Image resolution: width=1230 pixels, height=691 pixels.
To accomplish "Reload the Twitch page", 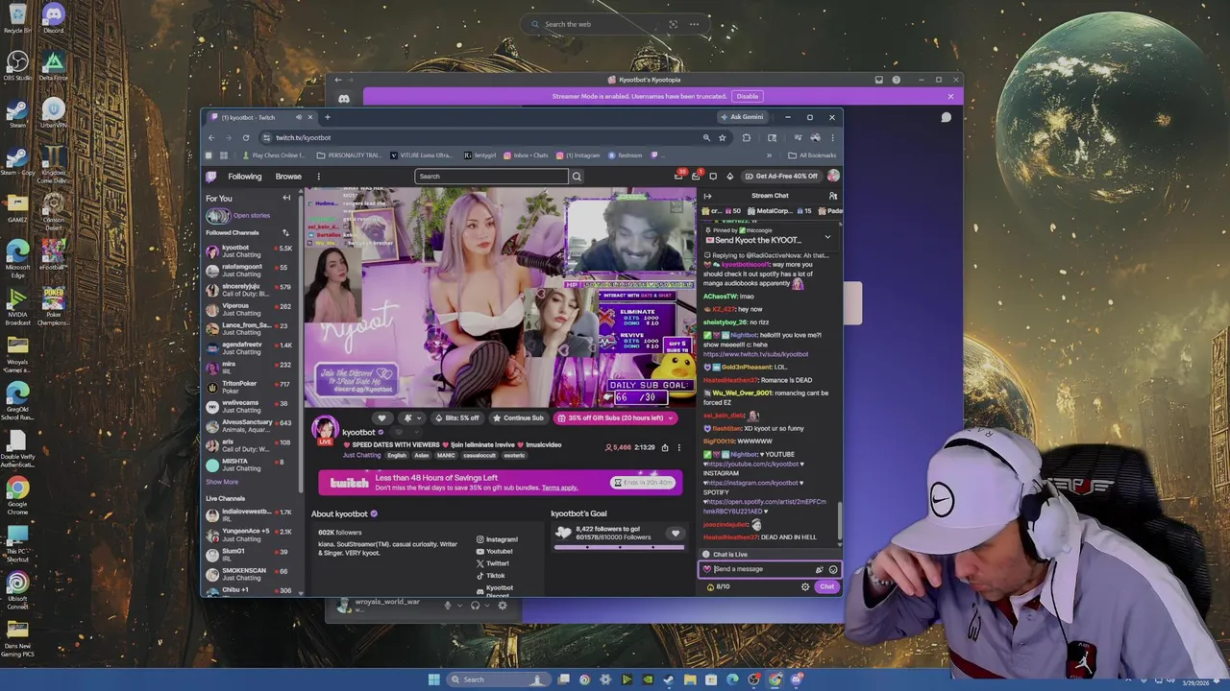I will (246, 137).
